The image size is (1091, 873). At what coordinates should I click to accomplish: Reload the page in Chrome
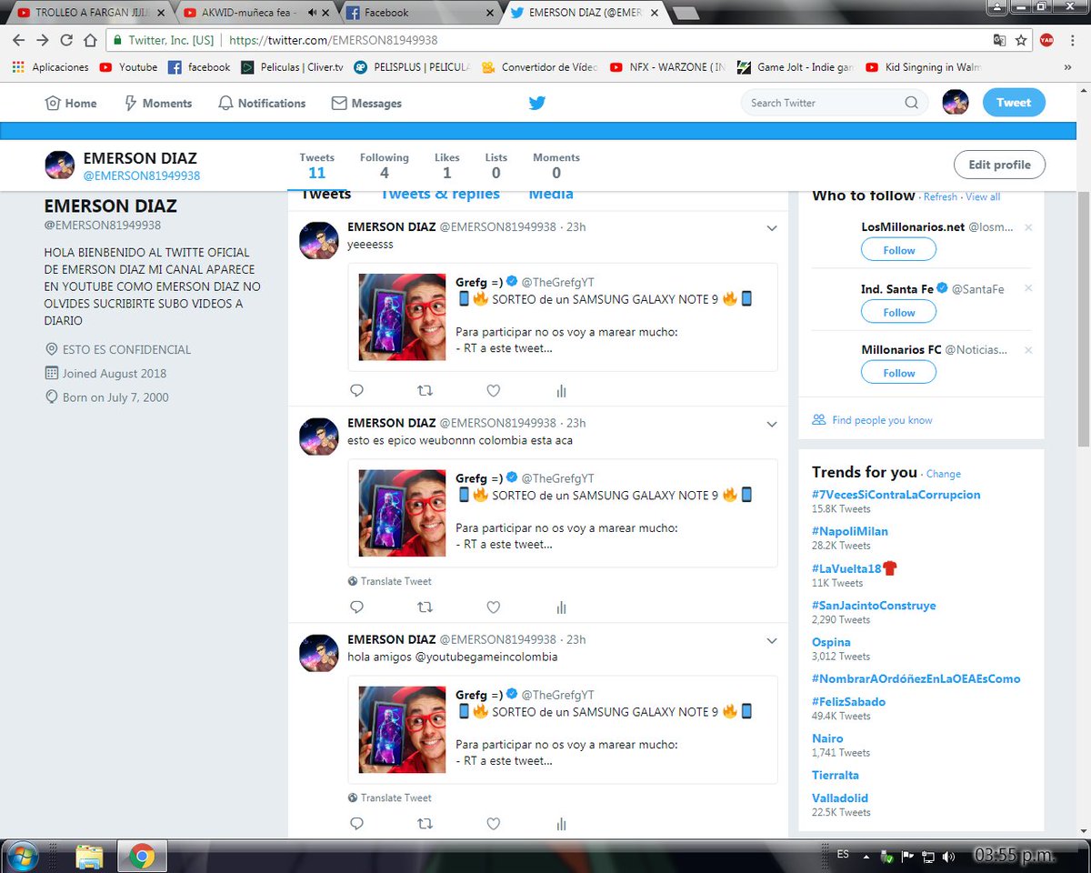pyautogui.click(x=65, y=40)
